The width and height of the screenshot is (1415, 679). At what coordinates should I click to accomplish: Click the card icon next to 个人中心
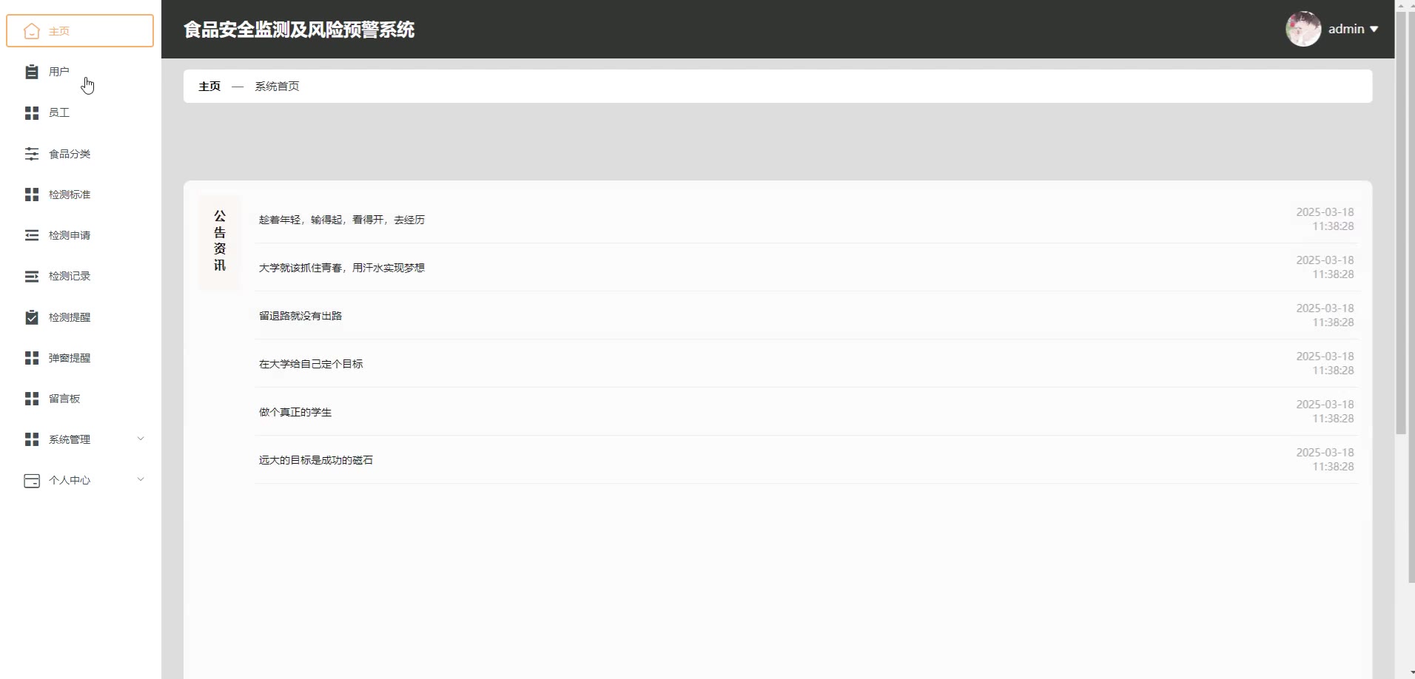pyautogui.click(x=32, y=481)
